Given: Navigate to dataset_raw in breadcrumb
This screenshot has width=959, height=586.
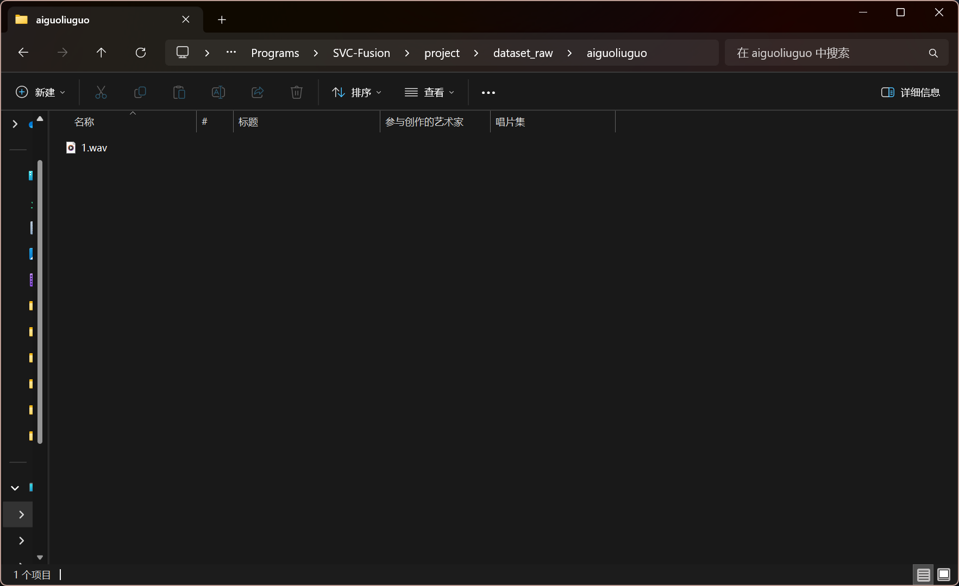Looking at the screenshot, I should pos(523,53).
